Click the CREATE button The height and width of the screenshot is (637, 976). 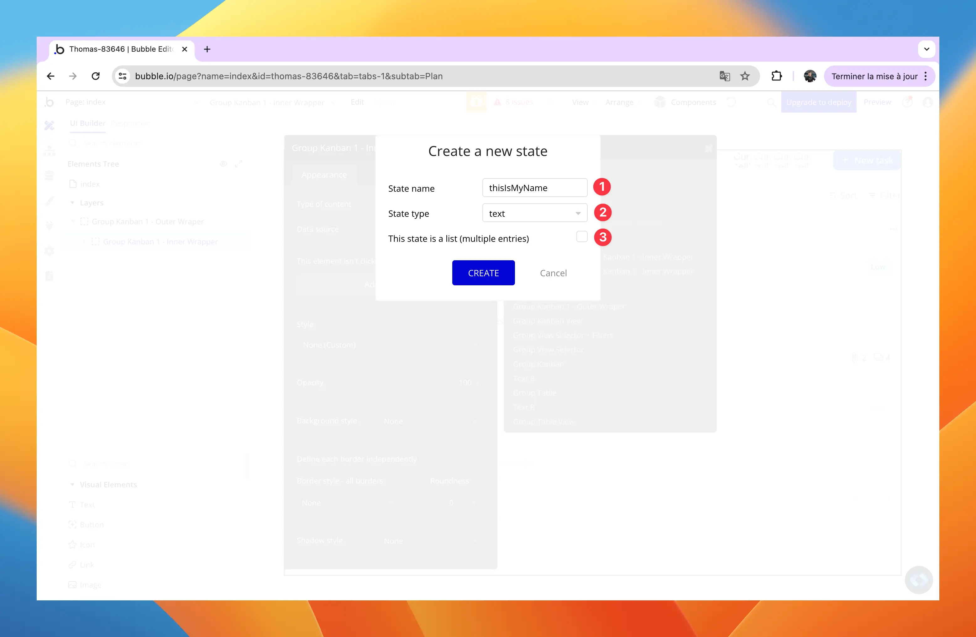483,272
